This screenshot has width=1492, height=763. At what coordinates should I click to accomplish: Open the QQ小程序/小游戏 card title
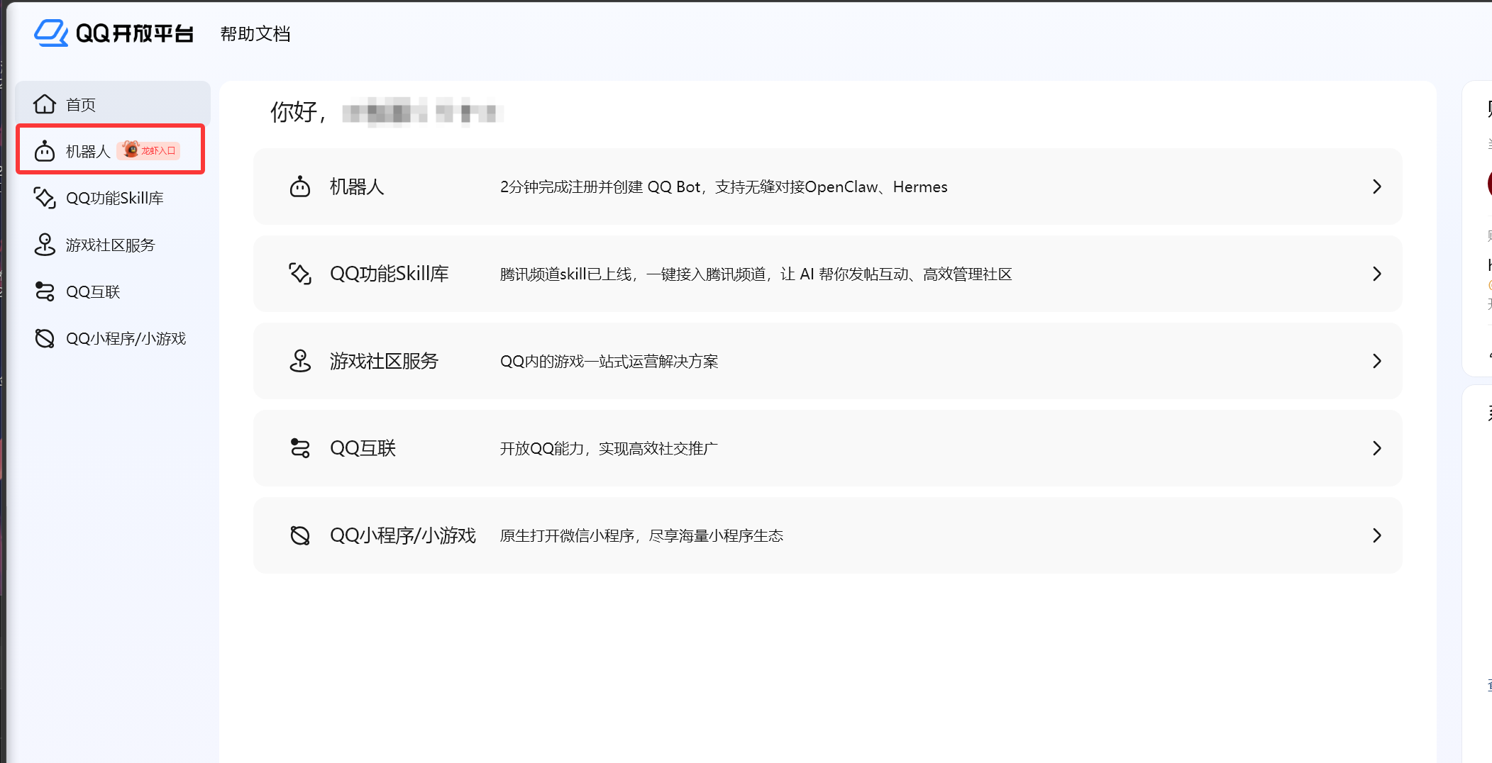coord(403,535)
